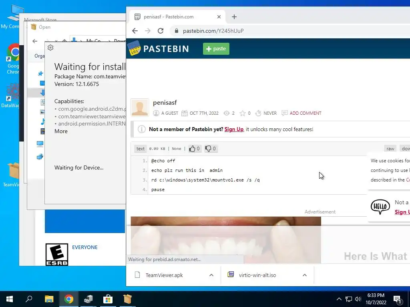Click the 'pause' code line
The width and height of the screenshot is (410, 307).
tap(158, 189)
